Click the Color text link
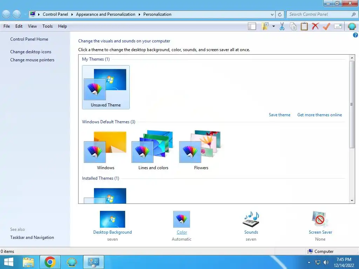The image size is (359, 269). coord(182,232)
